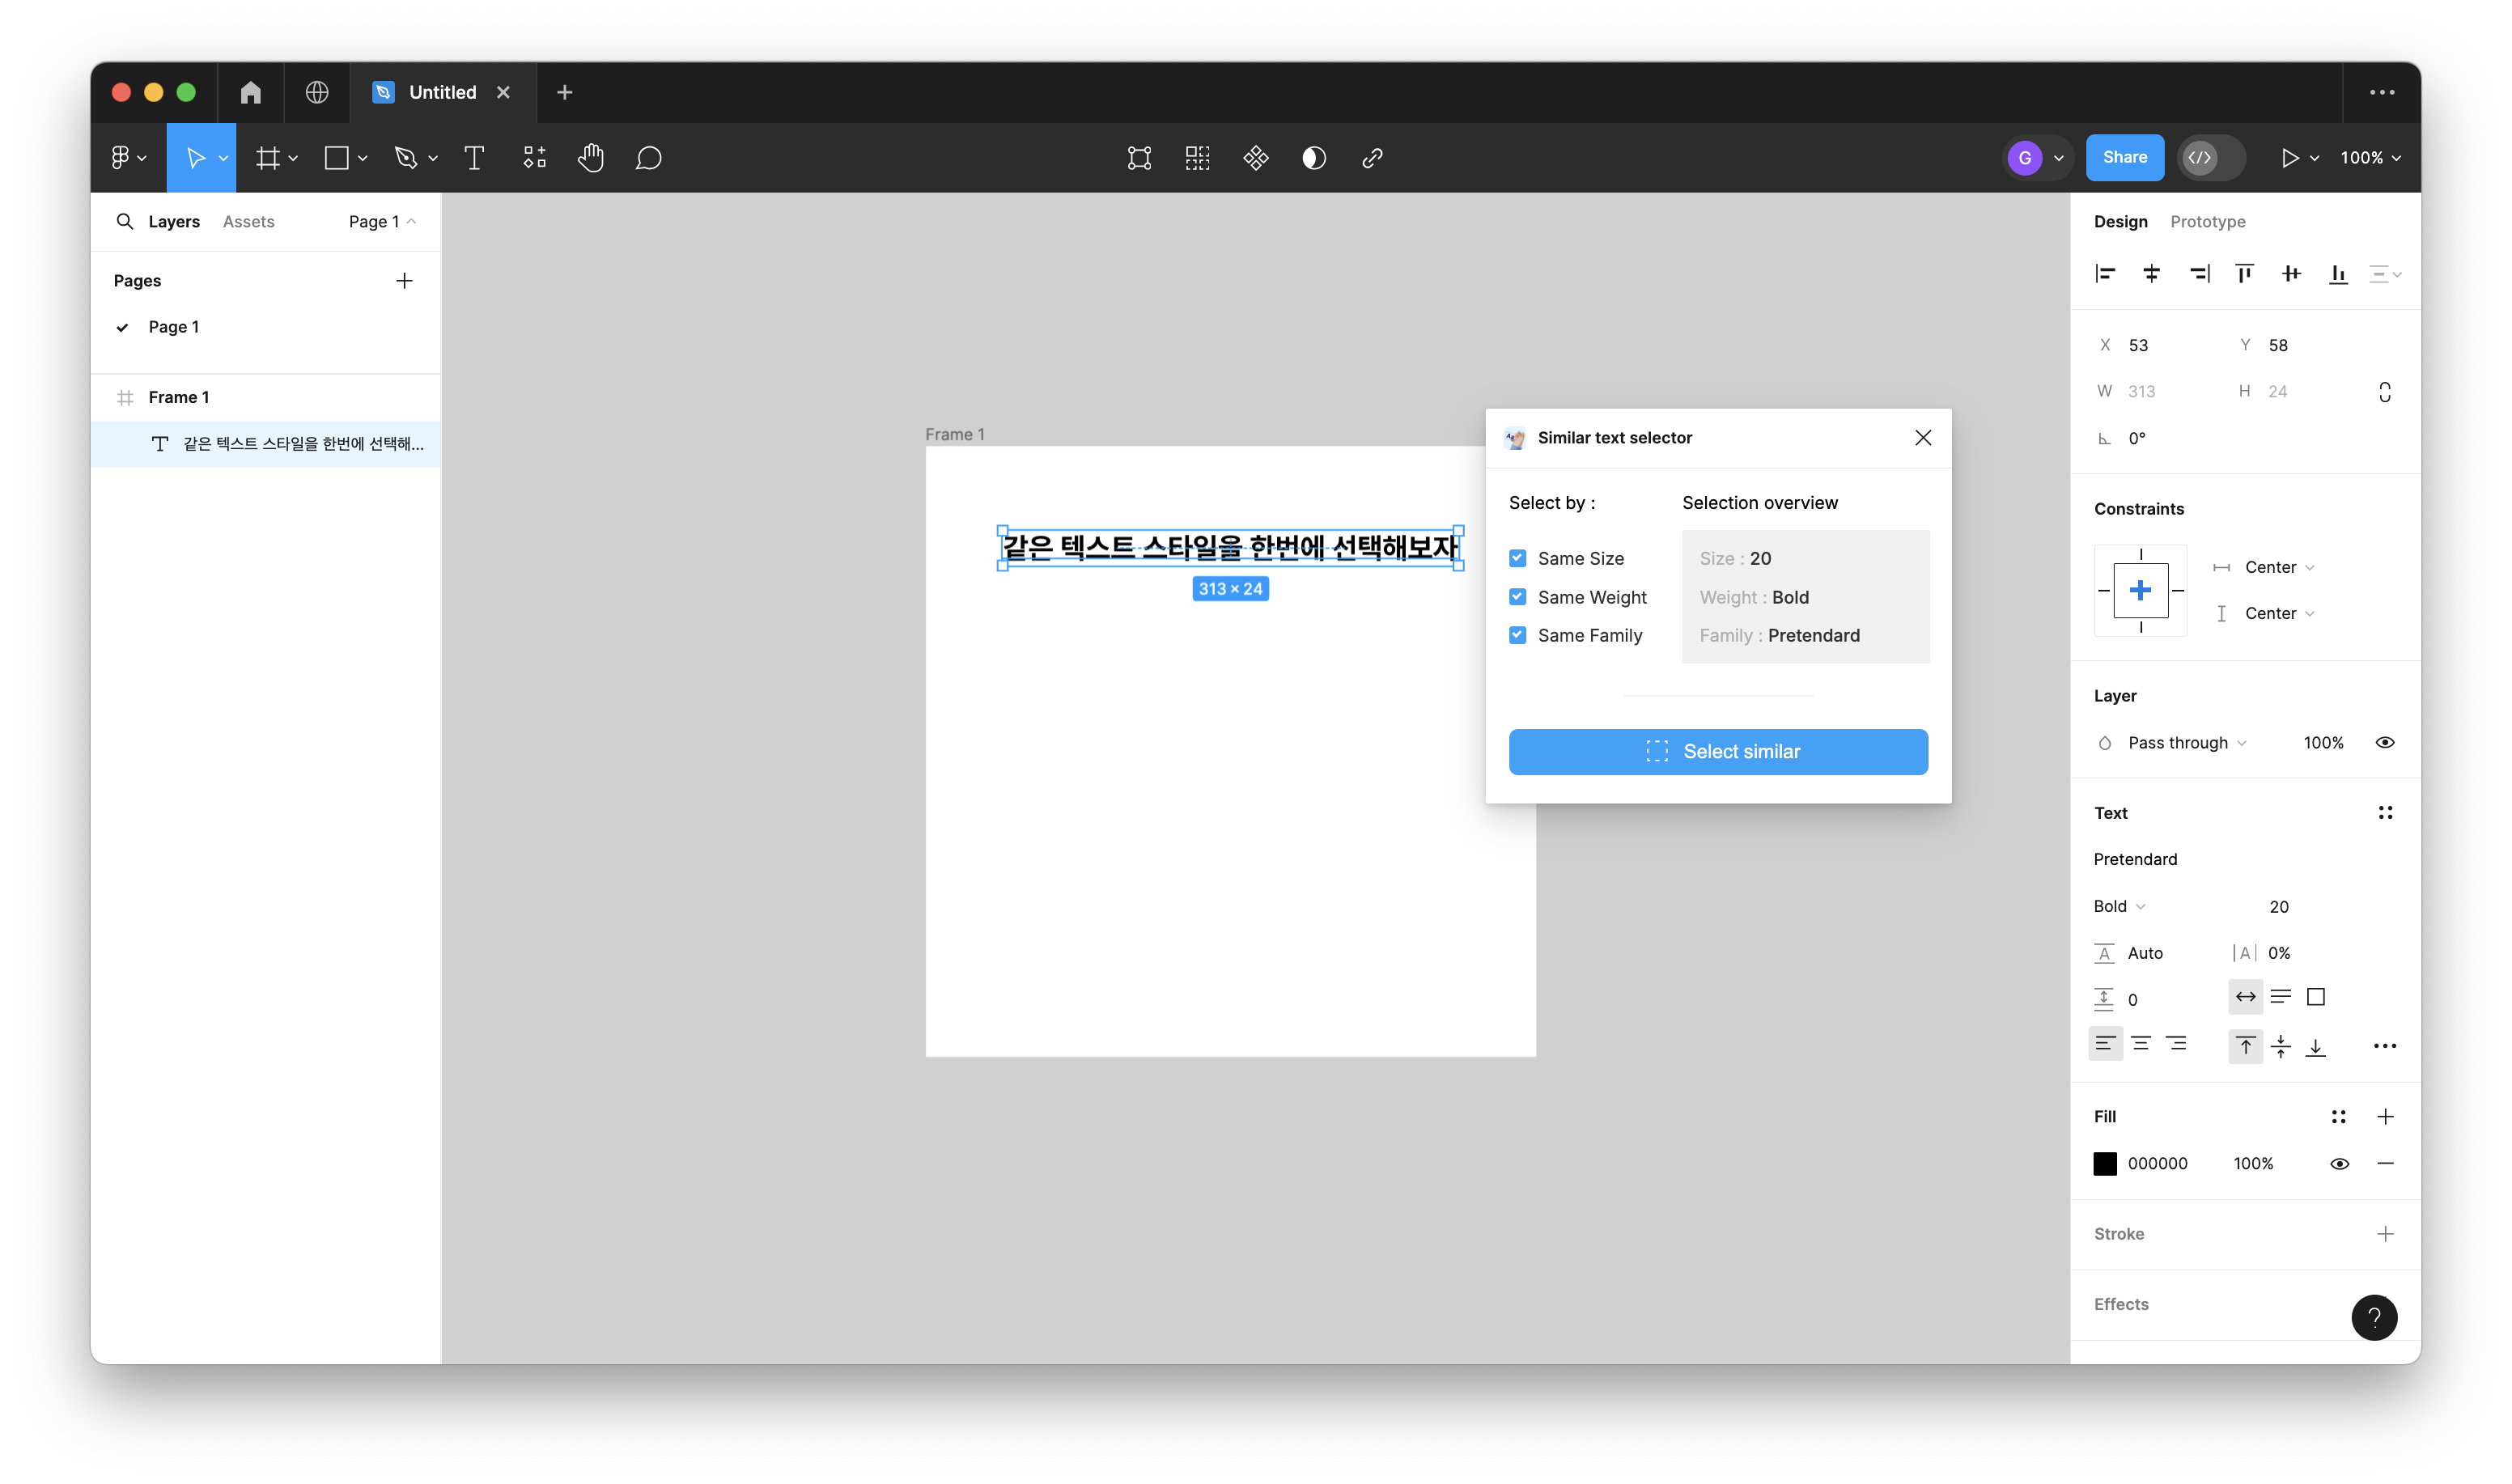The width and height of the screenshot is (2512, 1484).
Task: Uncheck the Same Size checkbox
Action: tap(1517, 558)
